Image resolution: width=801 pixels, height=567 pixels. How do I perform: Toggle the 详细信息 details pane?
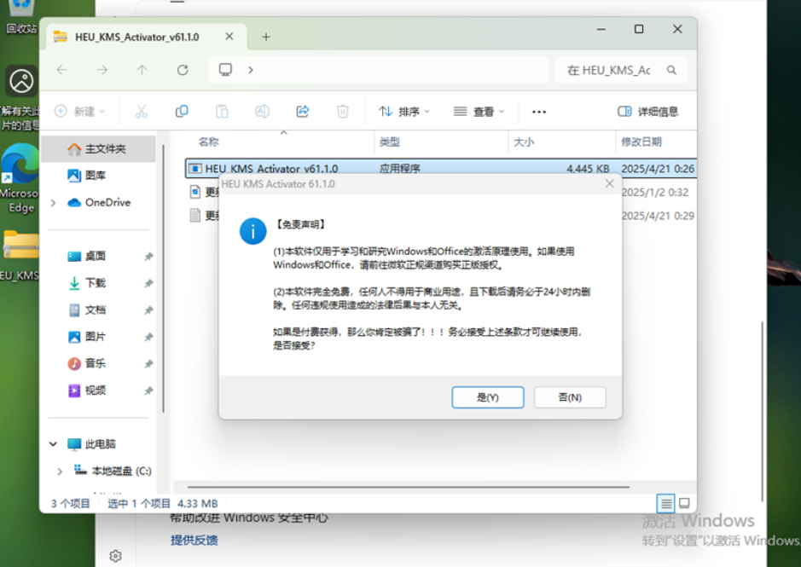click(648, 112)
